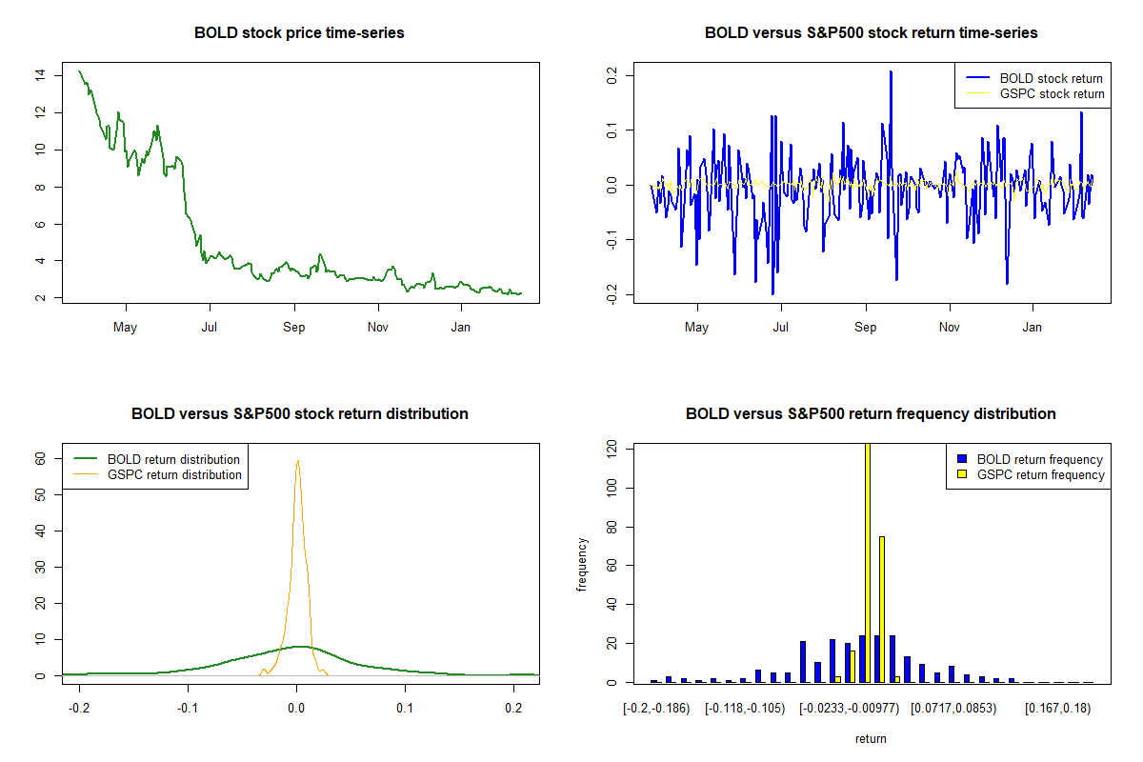Click the 'BOLD stock price time-series' title

pos(299,32)
